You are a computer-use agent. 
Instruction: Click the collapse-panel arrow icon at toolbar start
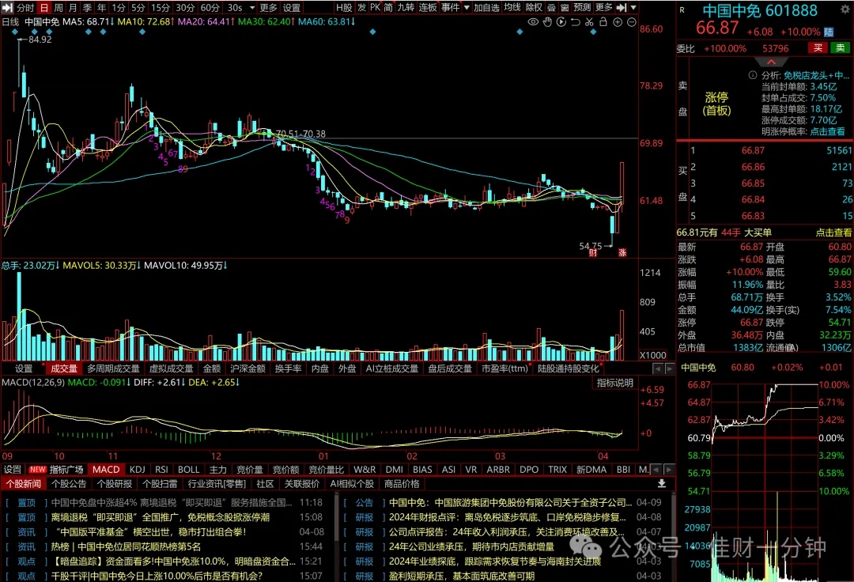pos(7,8)
